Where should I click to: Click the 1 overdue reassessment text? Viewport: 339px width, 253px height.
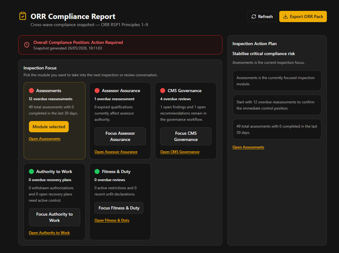point(114,99)
